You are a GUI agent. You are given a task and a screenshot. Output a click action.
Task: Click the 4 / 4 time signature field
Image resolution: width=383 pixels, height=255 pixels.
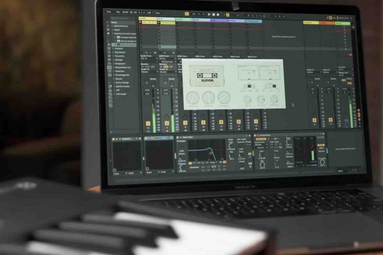[141, 12]
